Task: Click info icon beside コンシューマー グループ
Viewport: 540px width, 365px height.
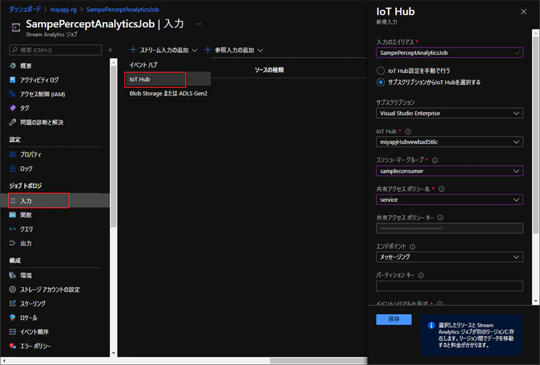Action: click(x=435, y=160)
